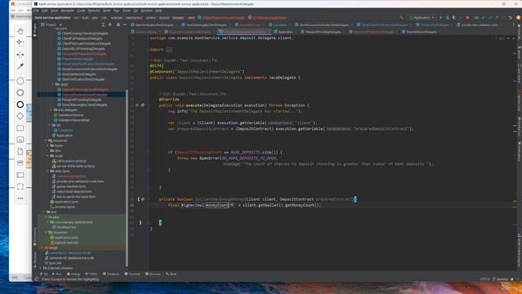Open the File menu
Screen dimensions: 522x294
coord(36,11)
